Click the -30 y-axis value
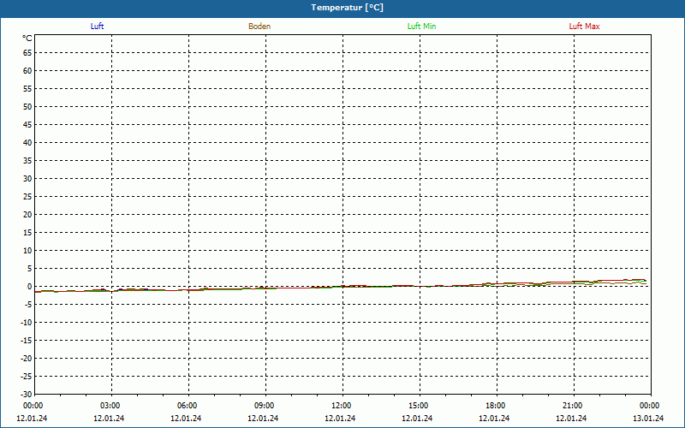685x428 pixels. click(x=27, y=395)
